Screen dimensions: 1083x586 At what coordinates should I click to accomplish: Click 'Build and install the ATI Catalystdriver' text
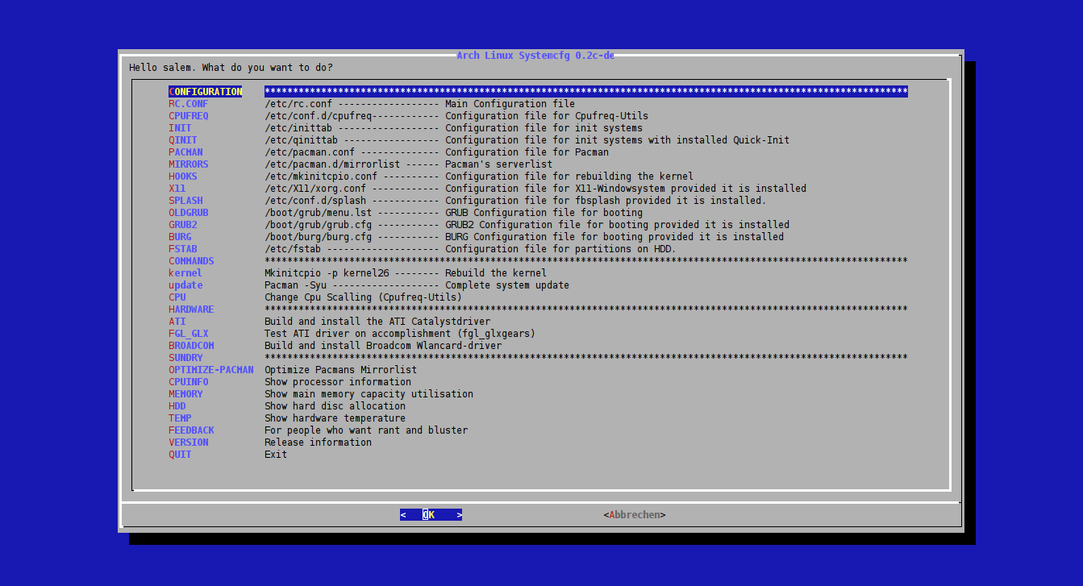click(x=377, y=322)
